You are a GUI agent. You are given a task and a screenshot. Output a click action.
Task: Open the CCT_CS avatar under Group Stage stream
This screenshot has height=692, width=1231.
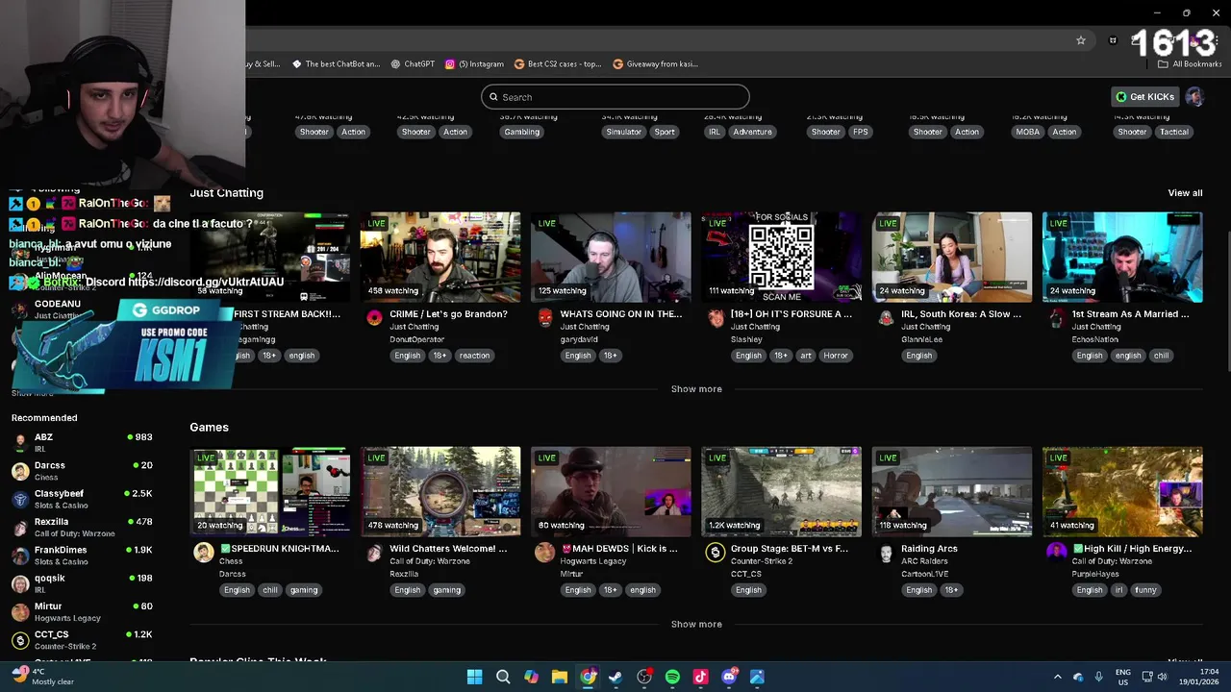[x=715, y=552]
